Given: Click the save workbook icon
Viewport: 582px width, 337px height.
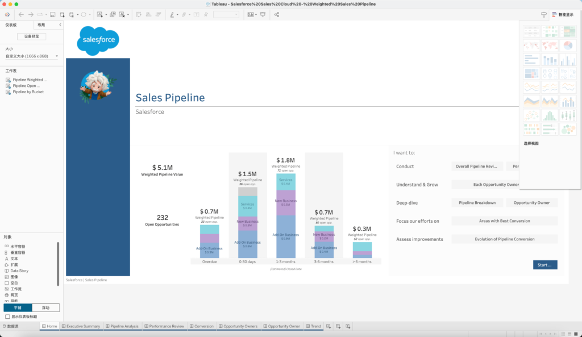Looking at the screenshot, I should point(53,14).
